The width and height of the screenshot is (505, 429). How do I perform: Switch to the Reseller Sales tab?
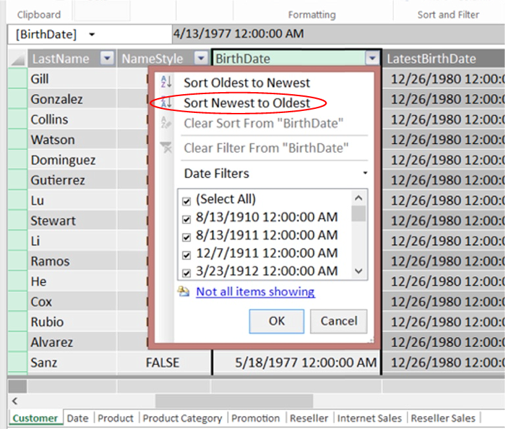[443, 418]
